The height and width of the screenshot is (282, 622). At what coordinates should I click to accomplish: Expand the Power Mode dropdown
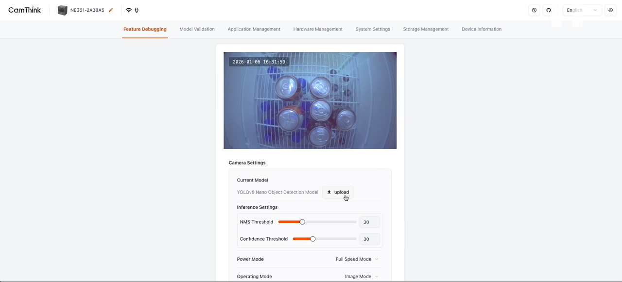pos(357,259)
